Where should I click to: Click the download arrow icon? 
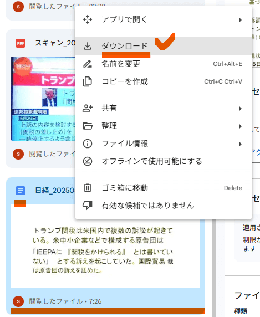pyautogui.click(x=88, y=46)
